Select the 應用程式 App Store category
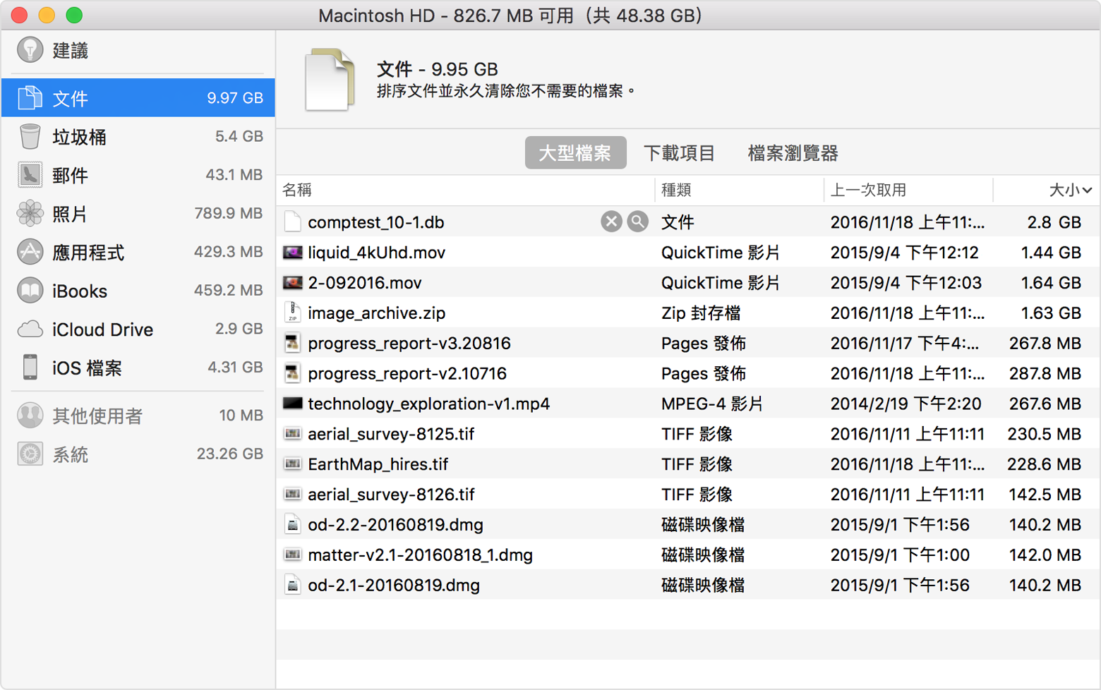The width and height of the screenshot is (1101, 690). pyautogui.click(x=88, y=253)
